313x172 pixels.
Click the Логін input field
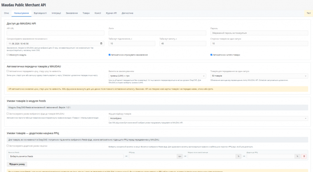tap(157, 33)
